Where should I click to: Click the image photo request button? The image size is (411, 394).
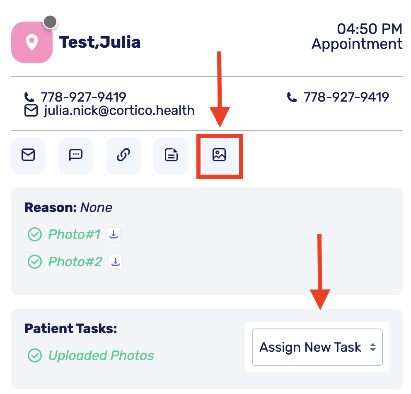click(x=219, y=156)
